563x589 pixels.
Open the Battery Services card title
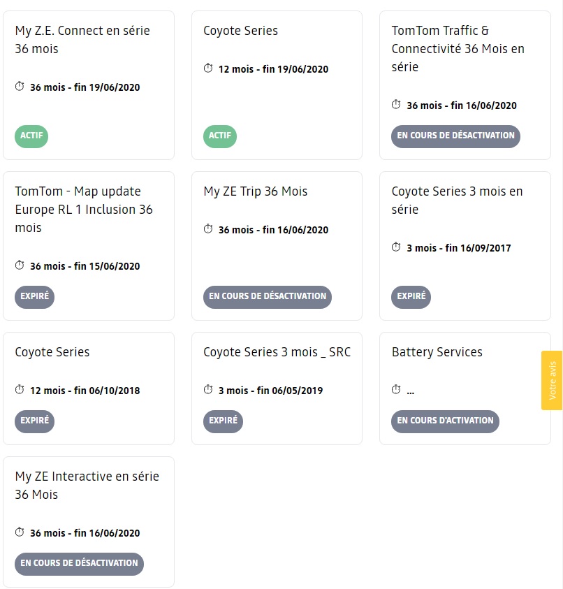pyautogui.click(x=437, y=352)
